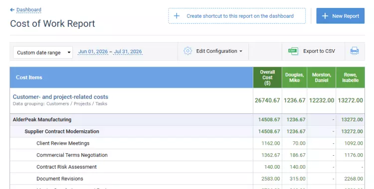Click the Overall Cost ($) column header
The width and height of the screenshot is (374, 189).
267,78
